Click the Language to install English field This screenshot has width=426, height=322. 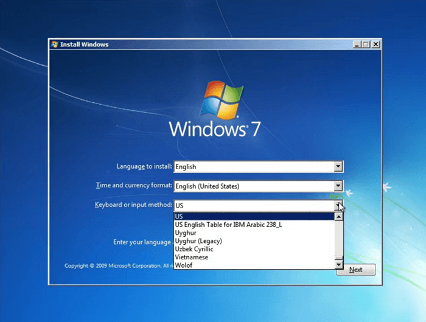pos(254,166)
